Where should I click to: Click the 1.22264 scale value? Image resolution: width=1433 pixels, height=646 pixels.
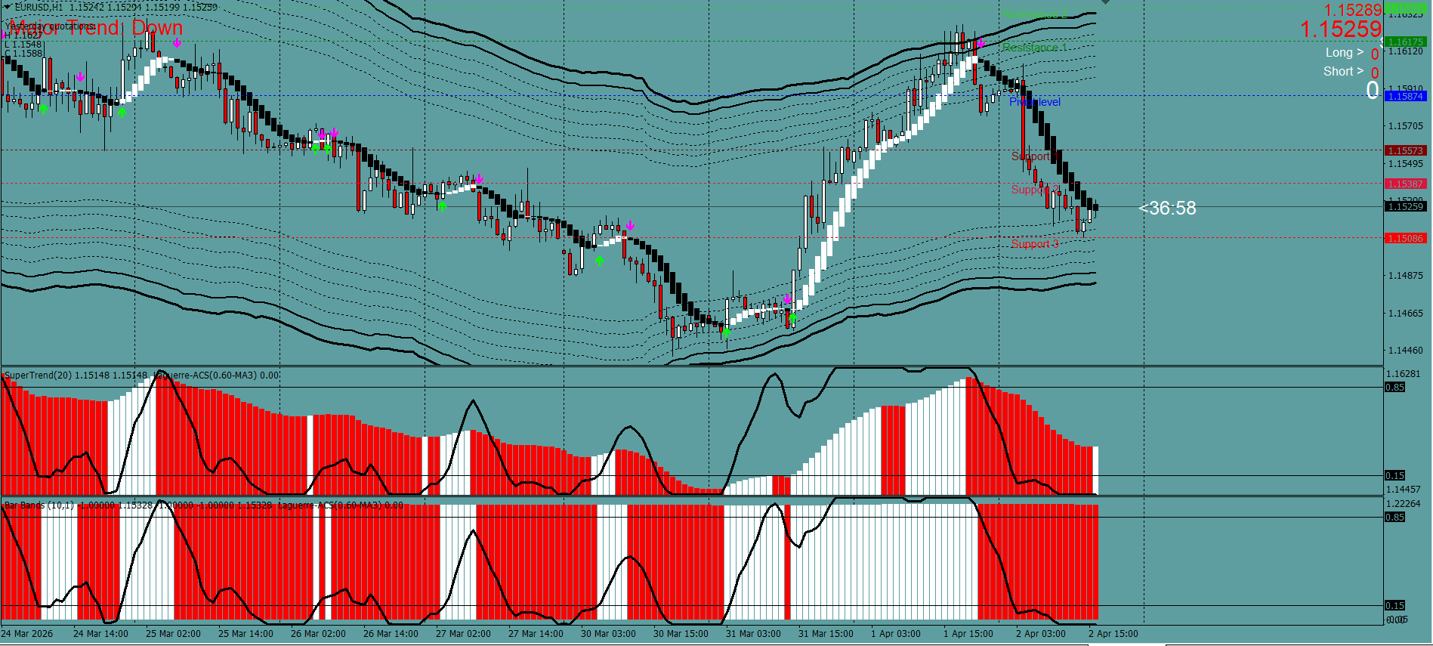[1404, 504]
